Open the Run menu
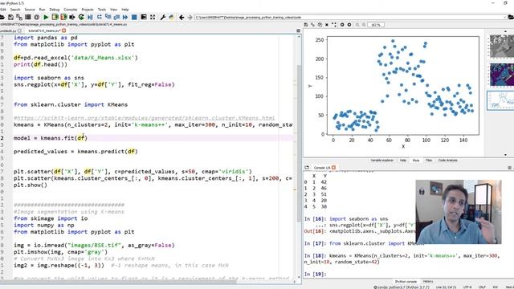 click(42, 10)
